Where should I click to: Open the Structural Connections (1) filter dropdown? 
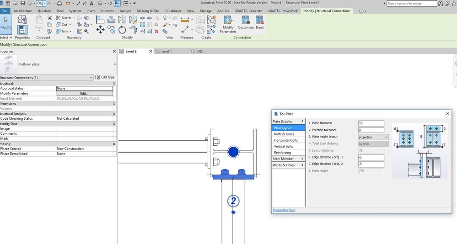(91, 78)
